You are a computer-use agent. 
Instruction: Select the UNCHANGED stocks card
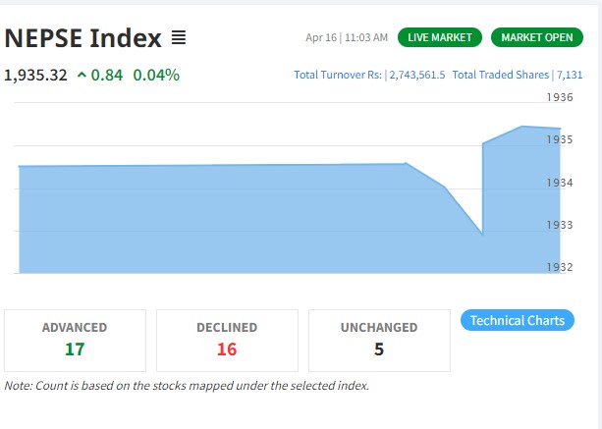pyautogui.click(x=379, y=340)
